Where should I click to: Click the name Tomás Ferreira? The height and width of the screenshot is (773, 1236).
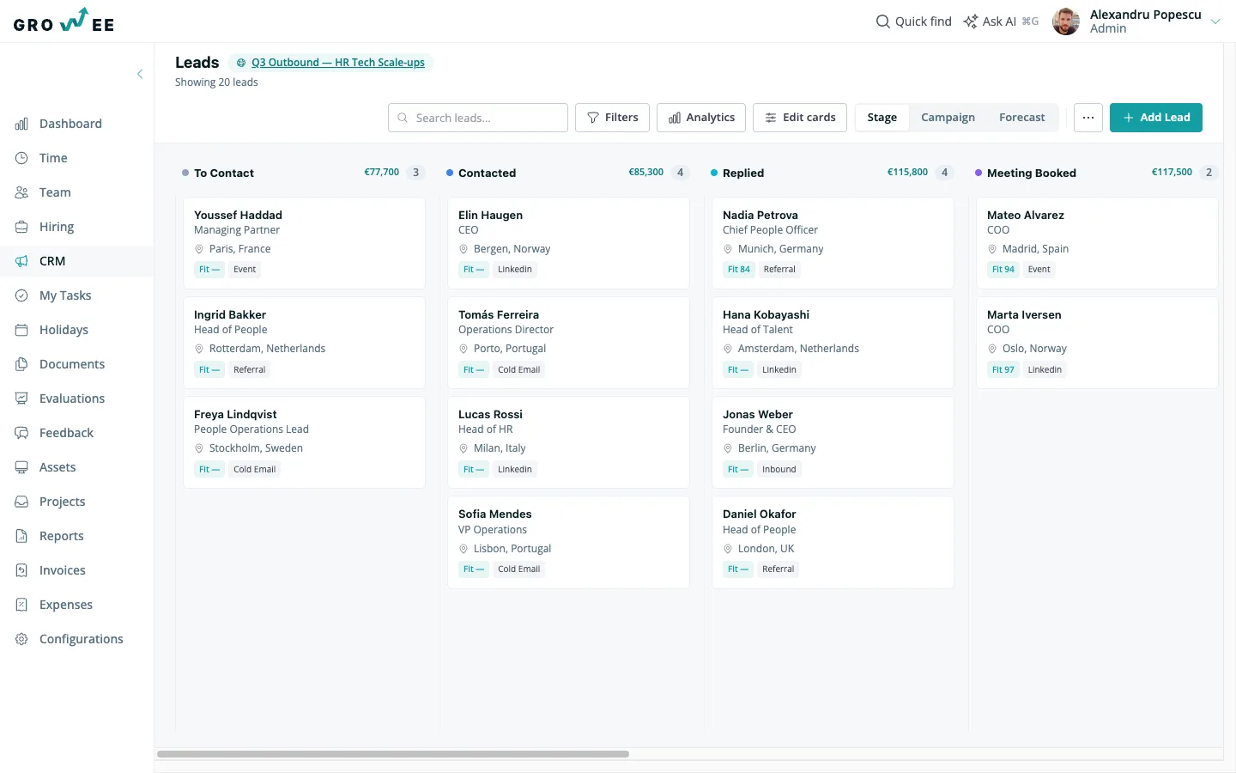pyautogui.click(x=499, y=315)
